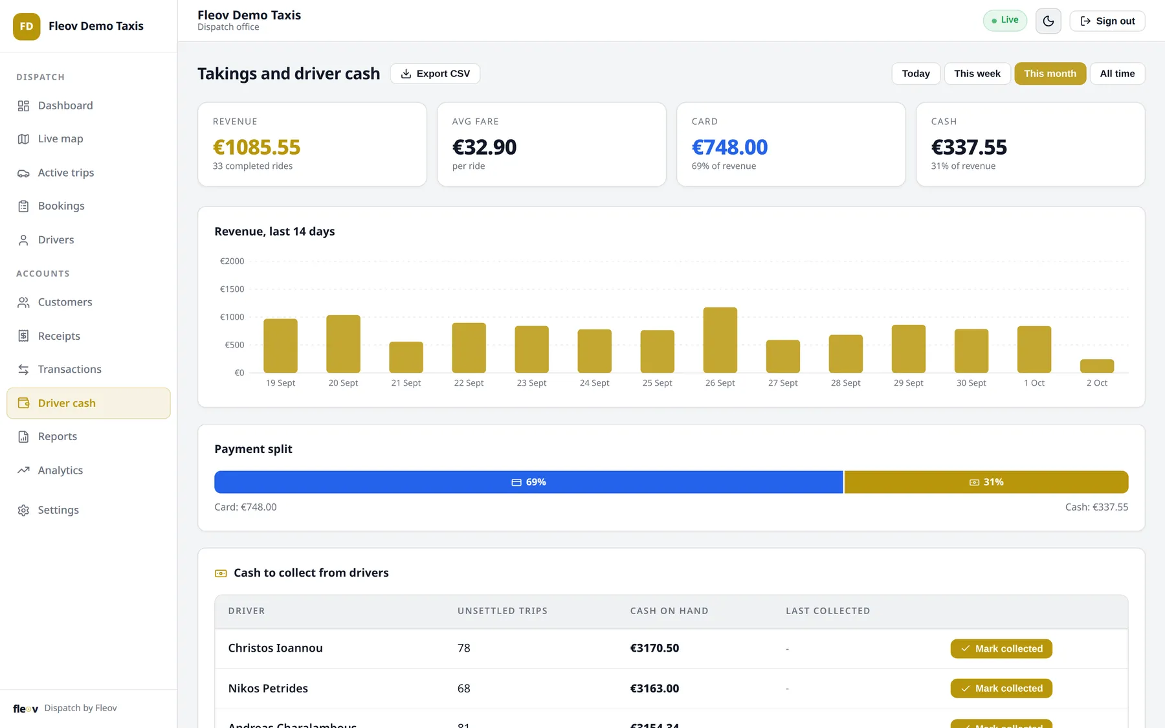Click the Live status badge
The image size is (1165, 728).
[x=1005, y=21]
